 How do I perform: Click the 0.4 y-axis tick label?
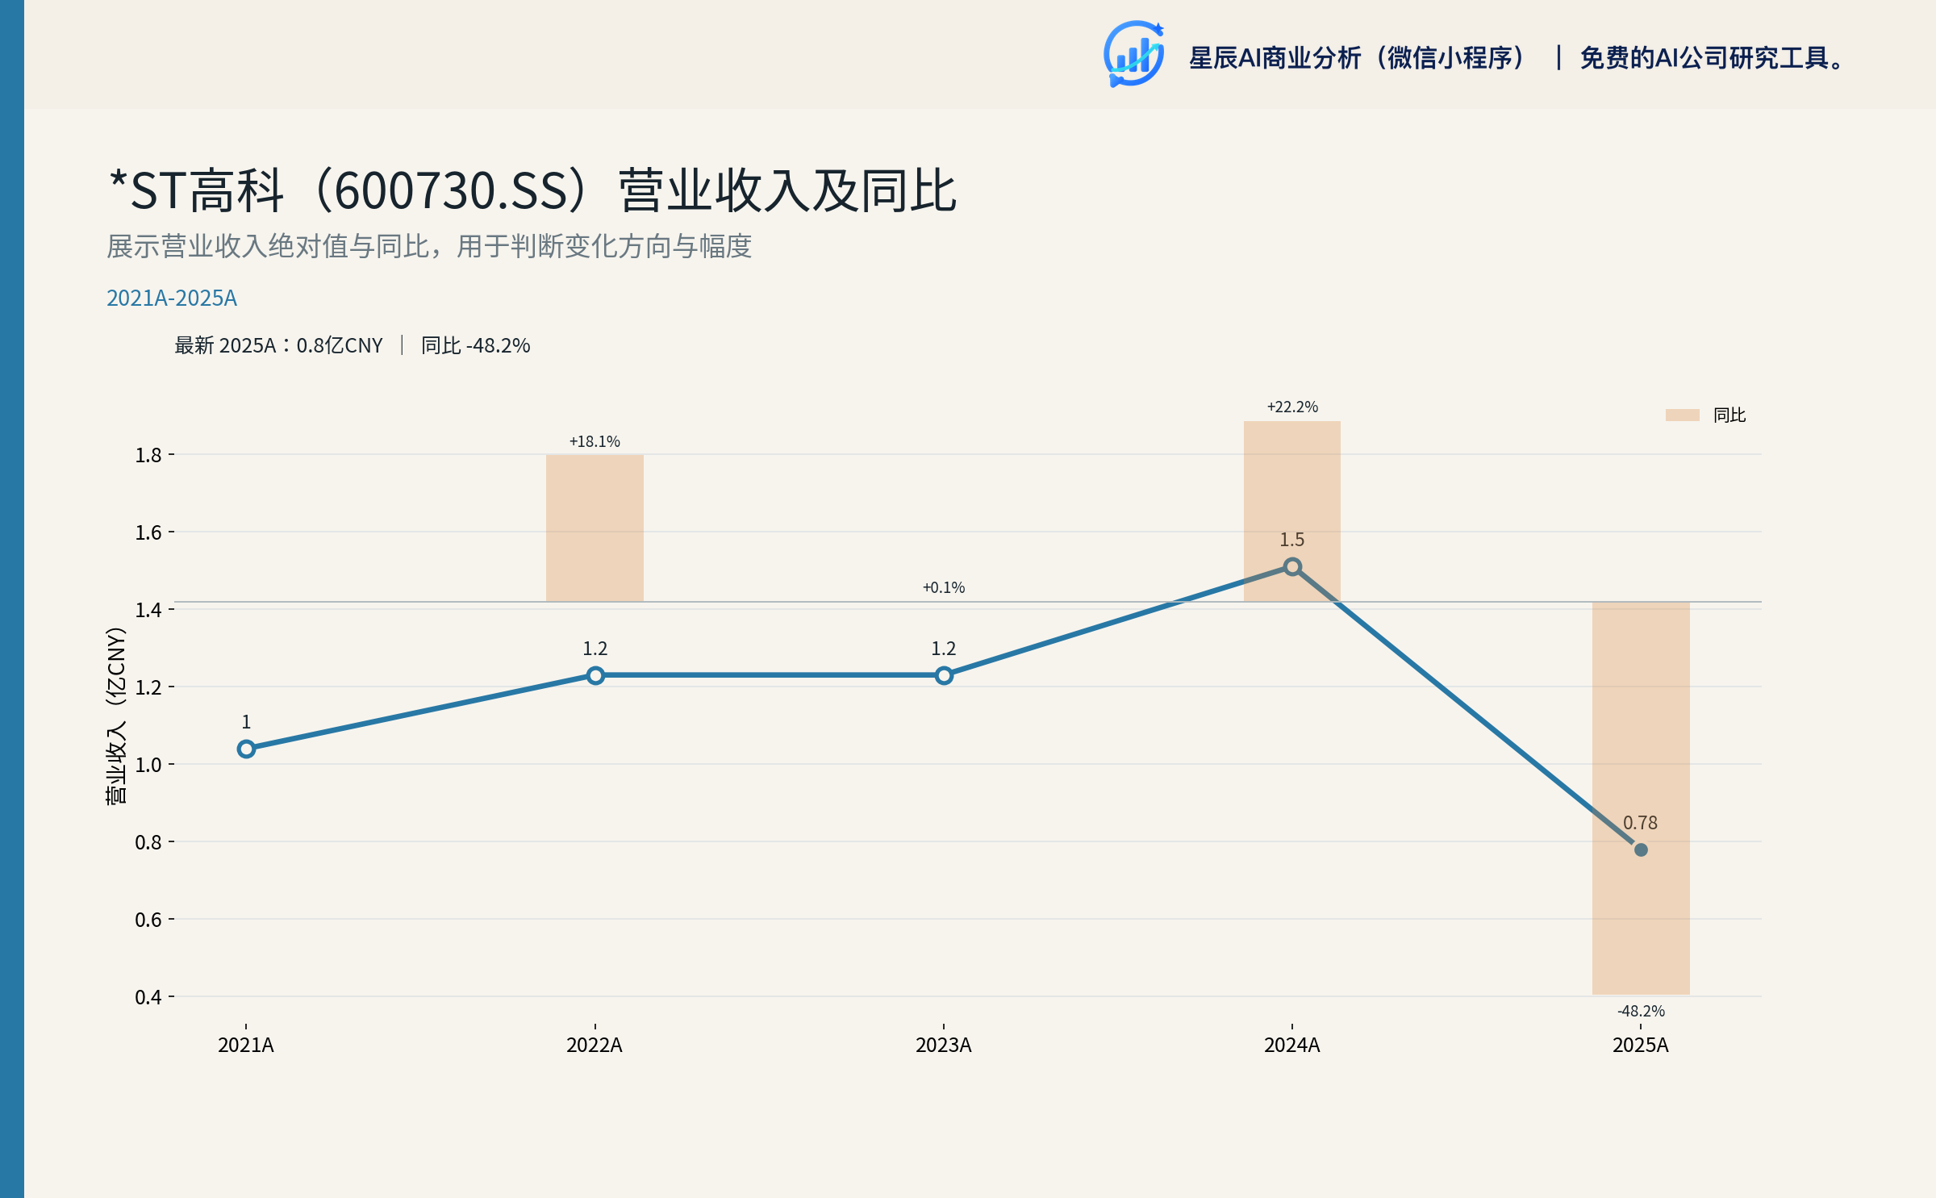[148, 997]
